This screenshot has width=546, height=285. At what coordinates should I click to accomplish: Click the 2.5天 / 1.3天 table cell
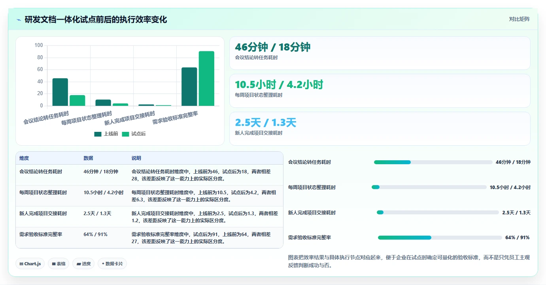97,214
